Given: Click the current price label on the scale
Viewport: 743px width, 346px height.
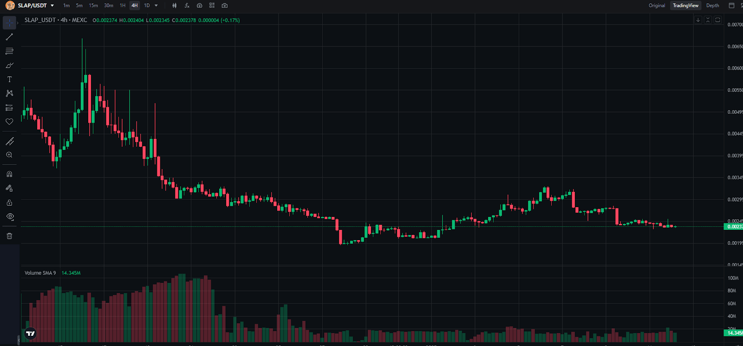Looking at the screenshot, I should [733, 227].
